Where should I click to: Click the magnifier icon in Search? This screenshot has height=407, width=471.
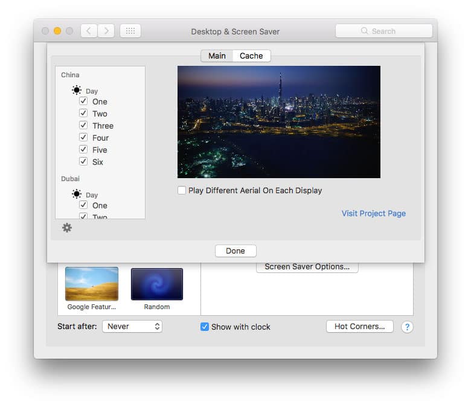point(364,31)
